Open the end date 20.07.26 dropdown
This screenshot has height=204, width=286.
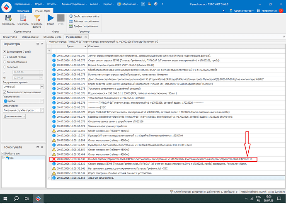click(41, 78)
